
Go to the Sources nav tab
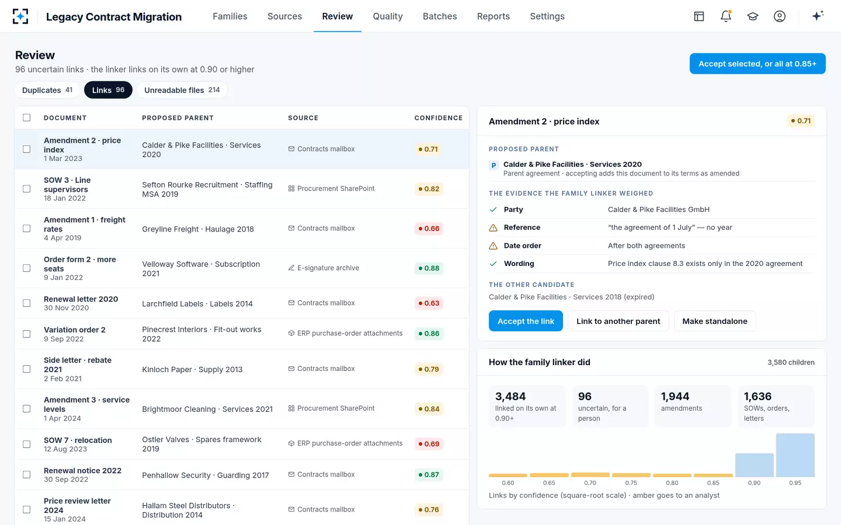tap(285, 16)
